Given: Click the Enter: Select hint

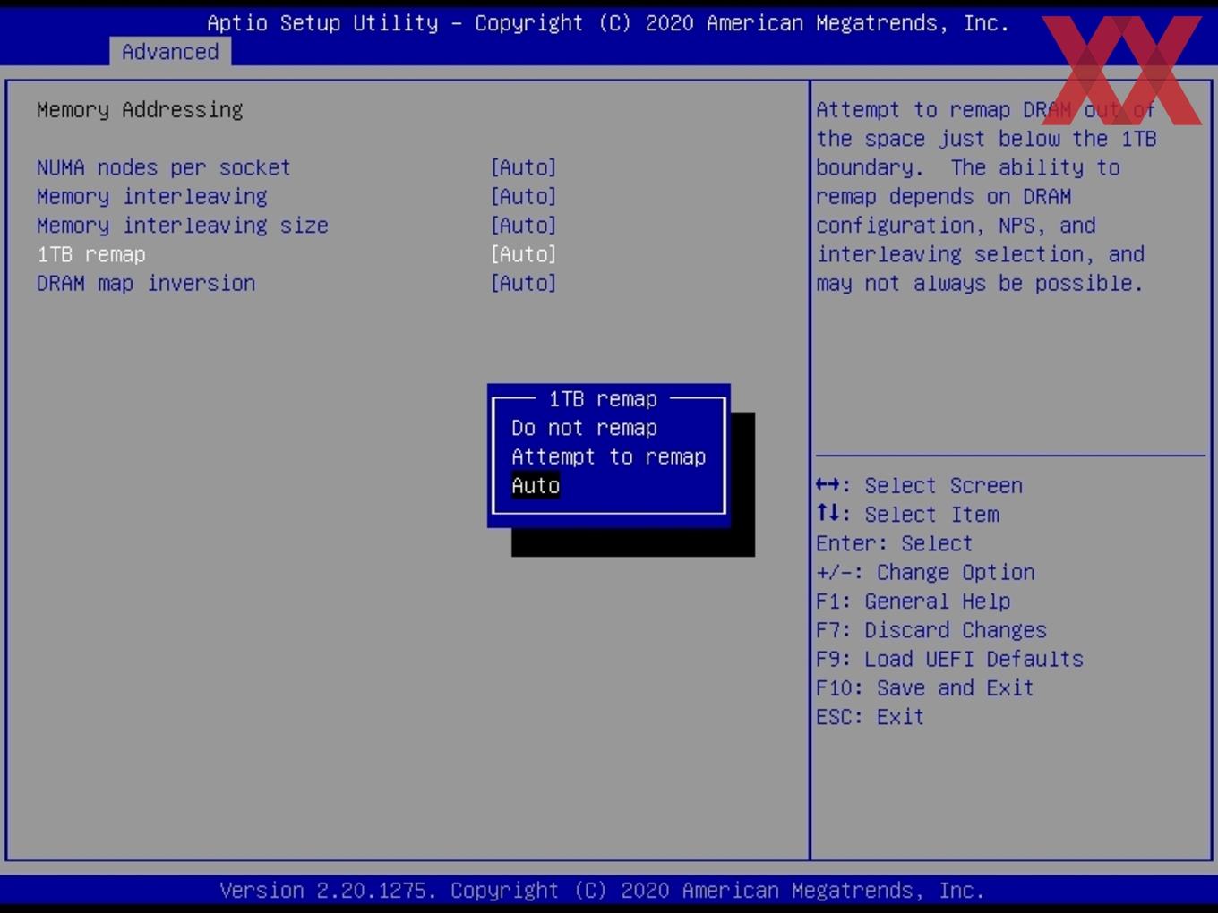Looking at the screenshot, I should point(894,543).
